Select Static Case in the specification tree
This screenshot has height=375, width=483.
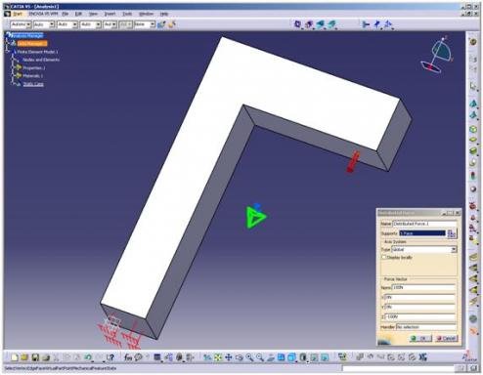tap(33, 84)
